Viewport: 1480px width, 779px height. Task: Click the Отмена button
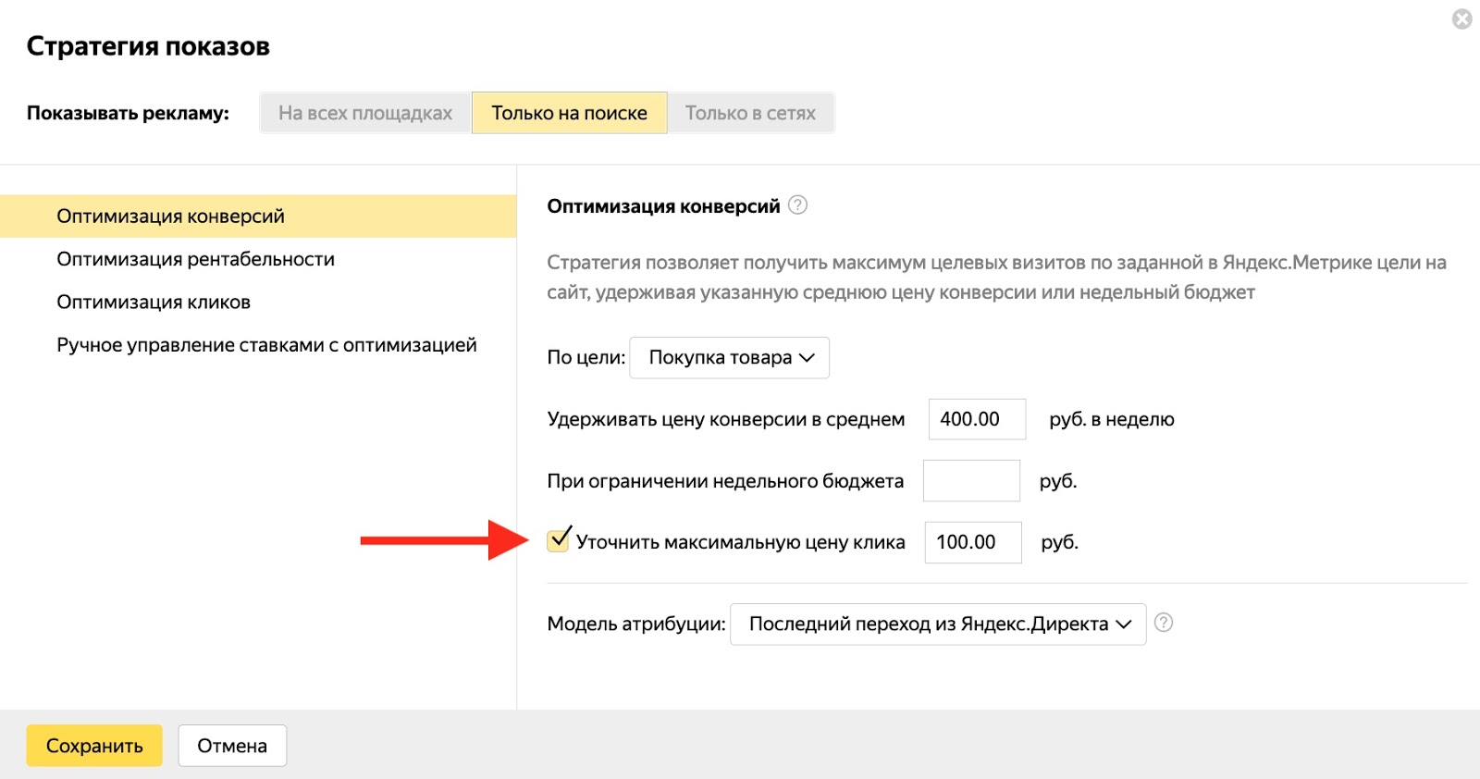[232, 746]
